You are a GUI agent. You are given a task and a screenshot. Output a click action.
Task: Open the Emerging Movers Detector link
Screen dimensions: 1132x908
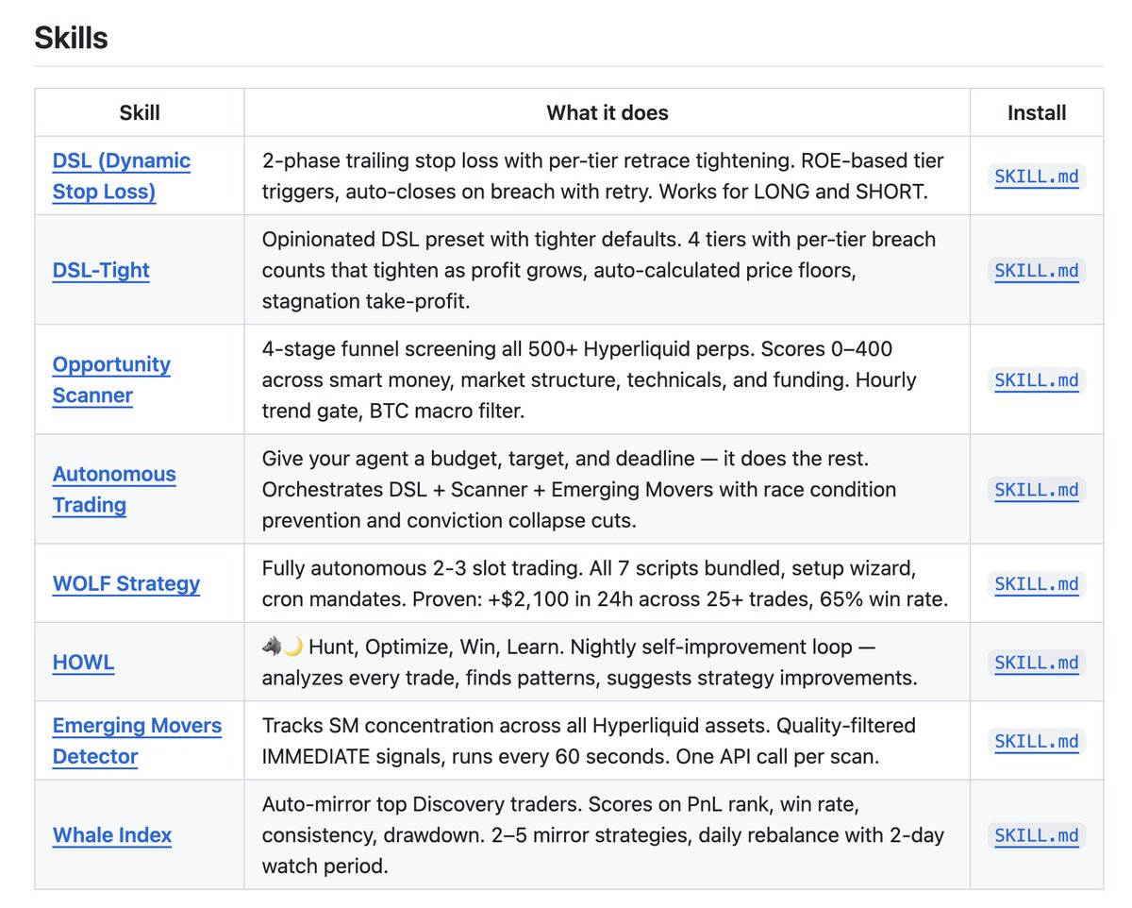[137, 741]
